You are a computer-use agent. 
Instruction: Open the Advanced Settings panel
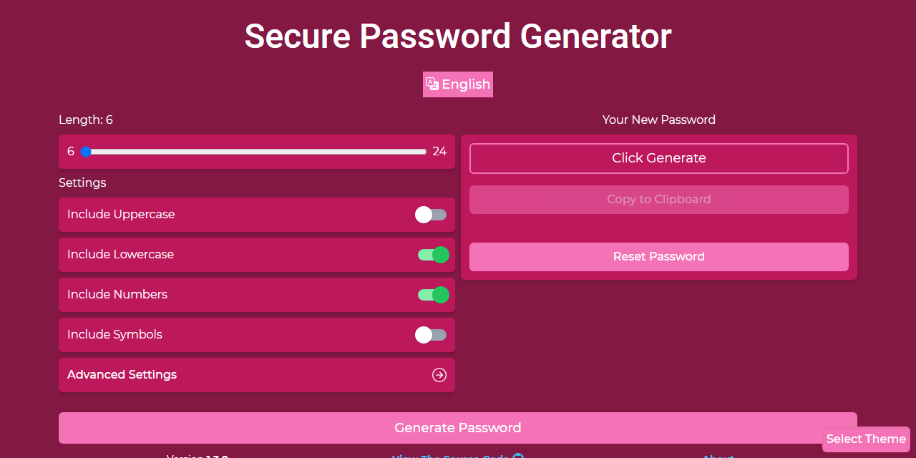click(256, 374)
